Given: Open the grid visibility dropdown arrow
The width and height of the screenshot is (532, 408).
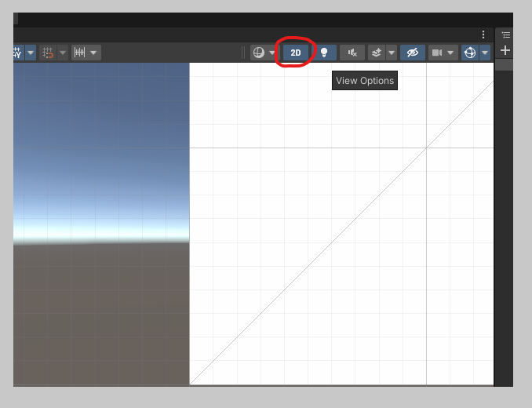Looking at the screenshot, I should click(31, 53).
